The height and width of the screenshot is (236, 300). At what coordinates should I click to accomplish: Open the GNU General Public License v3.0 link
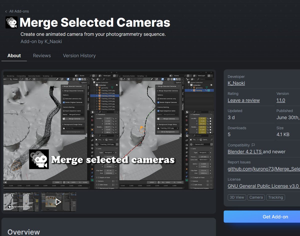[x=263, y=186]
